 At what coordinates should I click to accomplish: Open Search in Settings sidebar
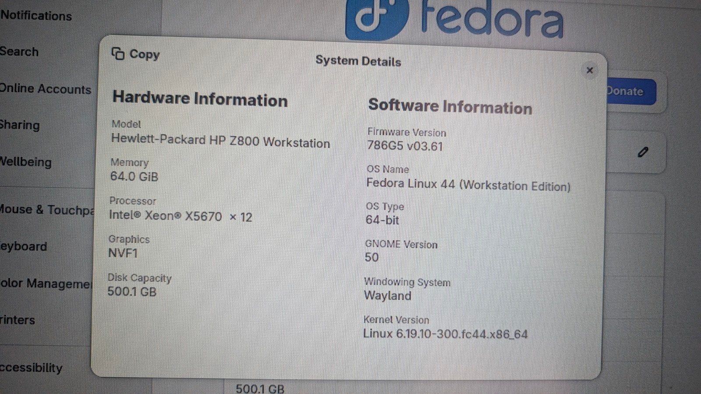(19, 52)
